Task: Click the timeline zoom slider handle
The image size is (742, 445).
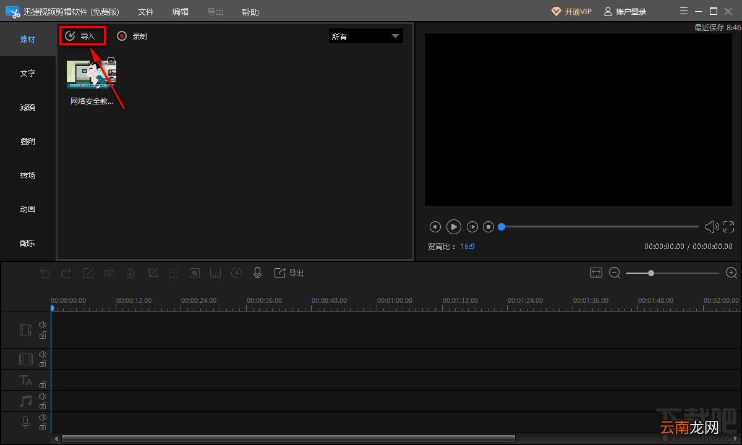Action: pyautogui.click(x=651, y=273)
